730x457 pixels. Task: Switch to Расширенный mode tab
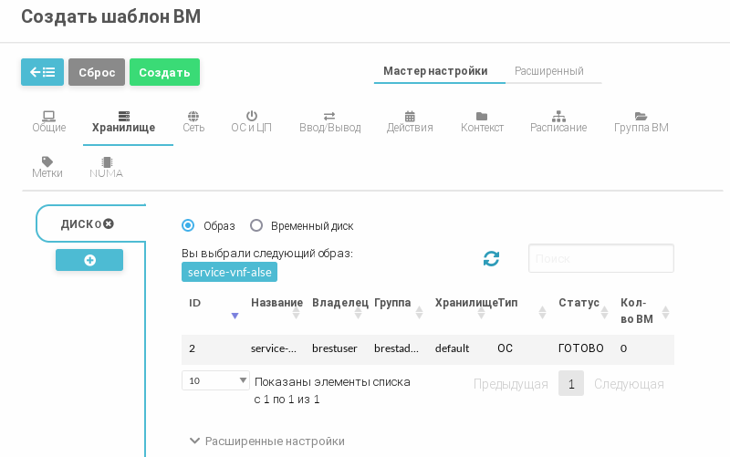click(548, 71)
